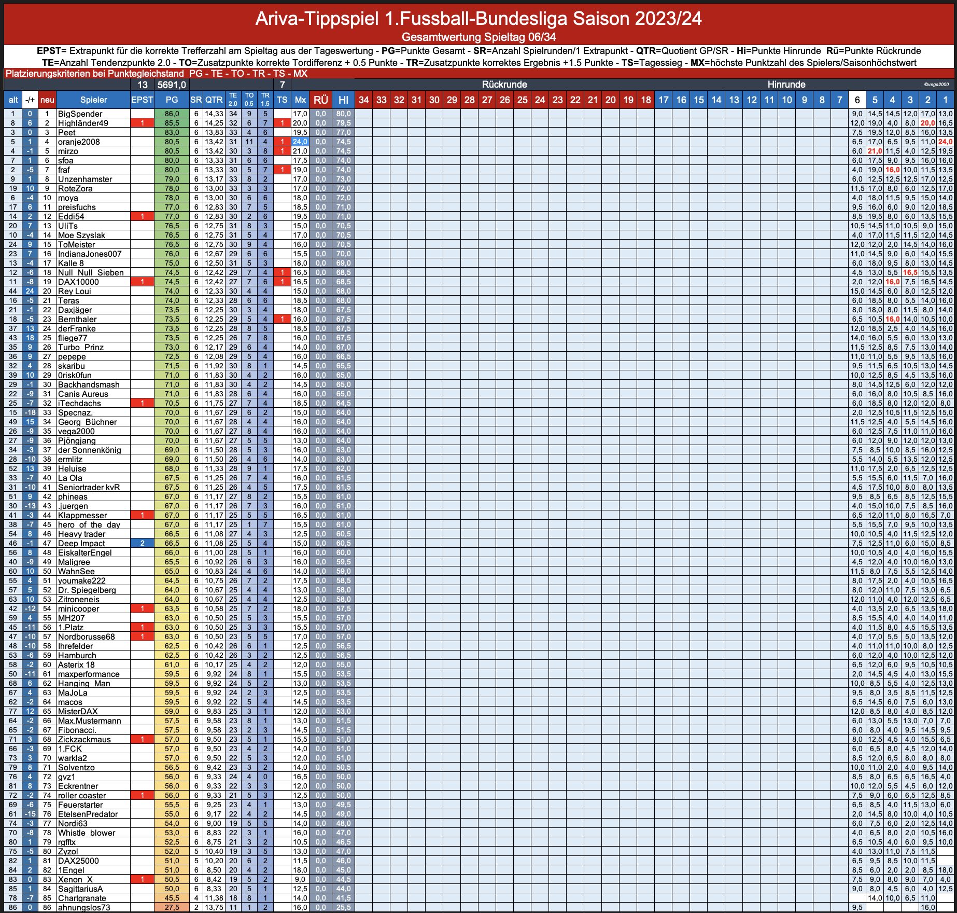Click subtitle 'Gesamtwertung Spieltag 06/34'

pos(478,37)
